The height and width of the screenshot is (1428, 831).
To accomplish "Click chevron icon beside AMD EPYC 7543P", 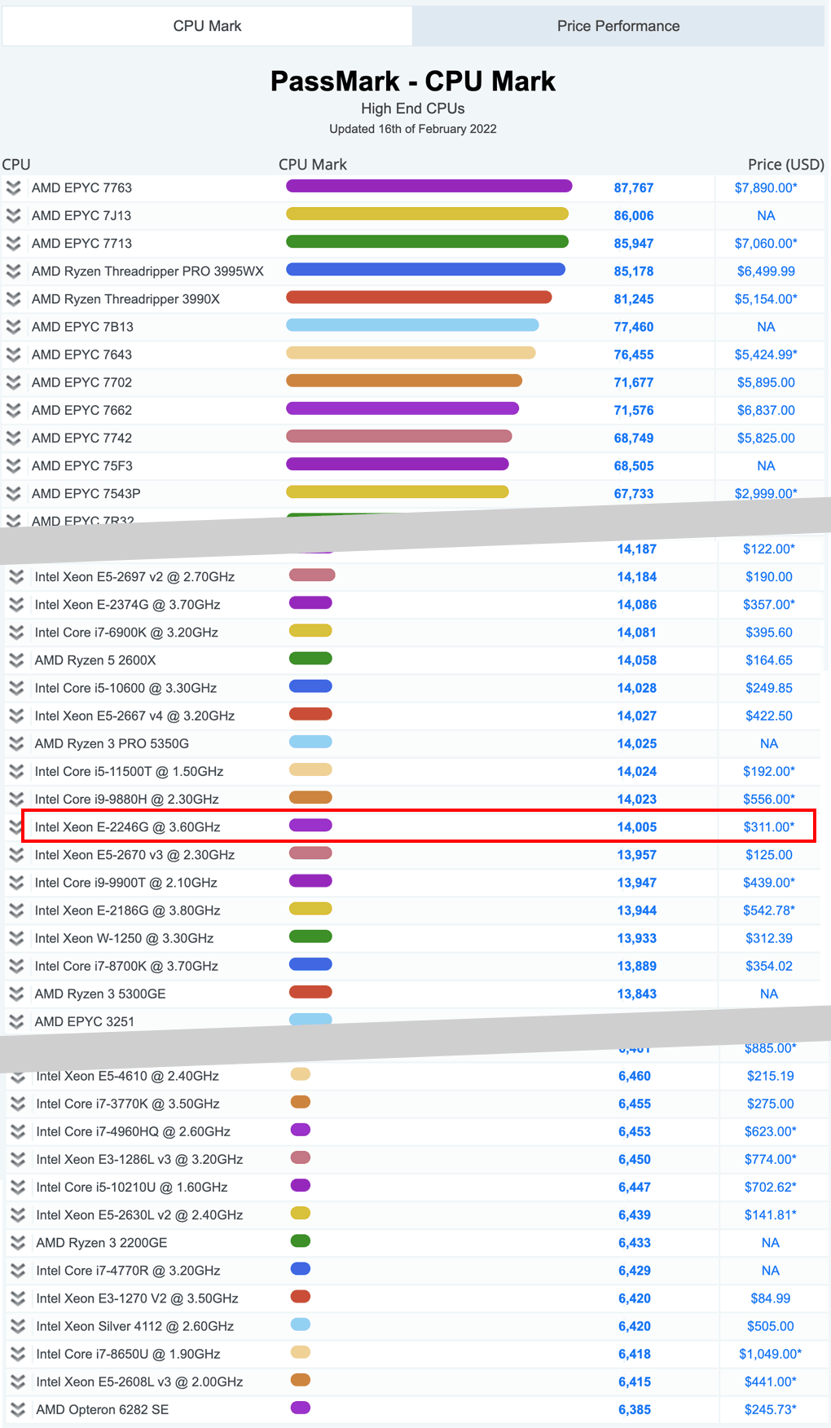I will click(x=14, y=494).
